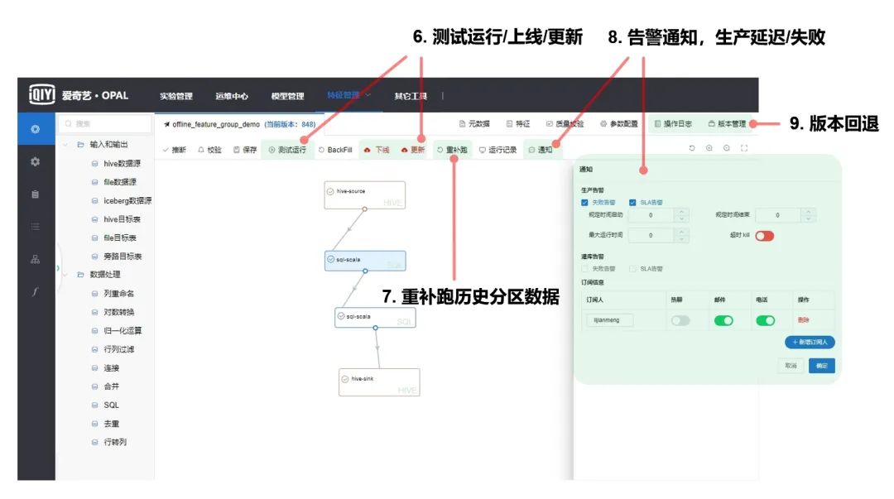This screenshot has width=894, height=499.
Task: Open the list sidebar icon
Action: 36,227
